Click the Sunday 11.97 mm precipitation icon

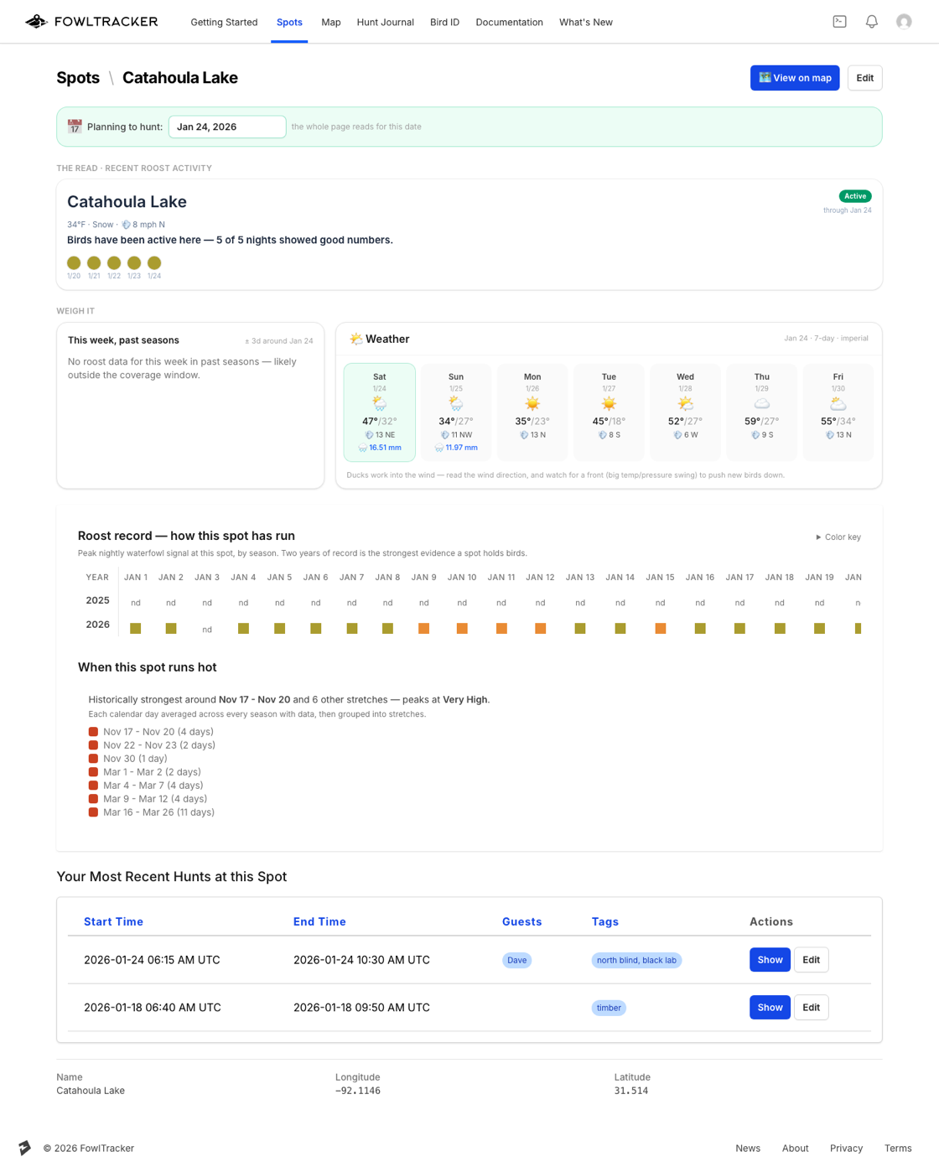tap(439, 448)
